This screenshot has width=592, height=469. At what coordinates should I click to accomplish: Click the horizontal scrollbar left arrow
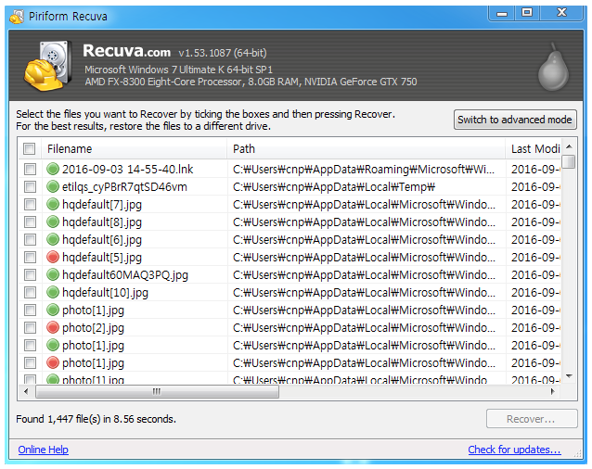pos(26,391)
